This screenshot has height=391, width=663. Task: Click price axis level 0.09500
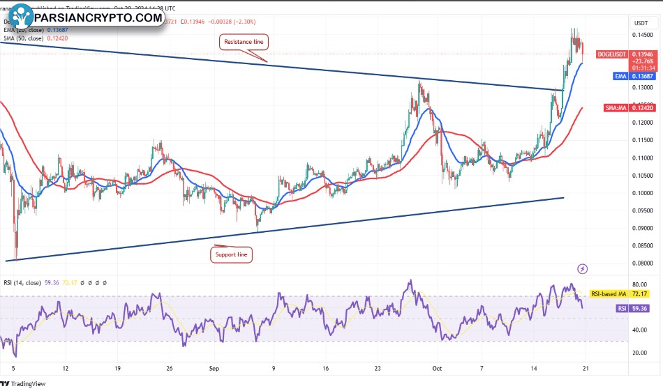(x=642, y=210)
